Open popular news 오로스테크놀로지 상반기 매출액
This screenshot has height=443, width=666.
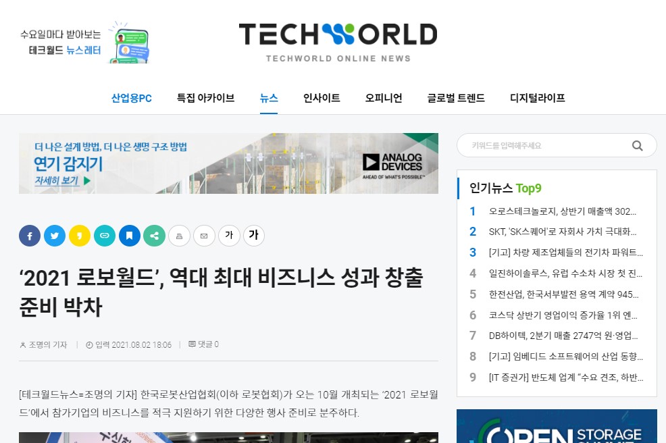click(563, 211)
